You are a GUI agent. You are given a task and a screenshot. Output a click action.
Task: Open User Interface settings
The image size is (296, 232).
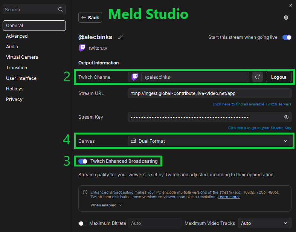[21, 78]
